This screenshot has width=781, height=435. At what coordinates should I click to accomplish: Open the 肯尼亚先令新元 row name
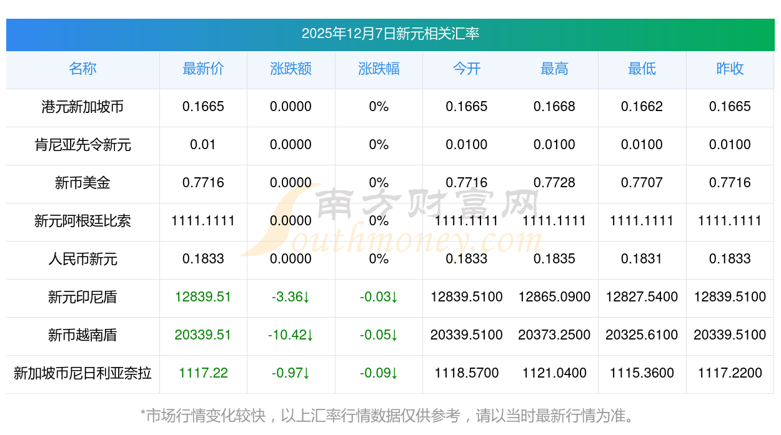pyautogui.click(x=82, y=145)
